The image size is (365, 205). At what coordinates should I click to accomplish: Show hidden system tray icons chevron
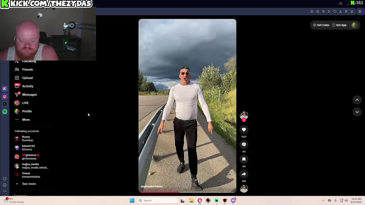coord(323,200)
